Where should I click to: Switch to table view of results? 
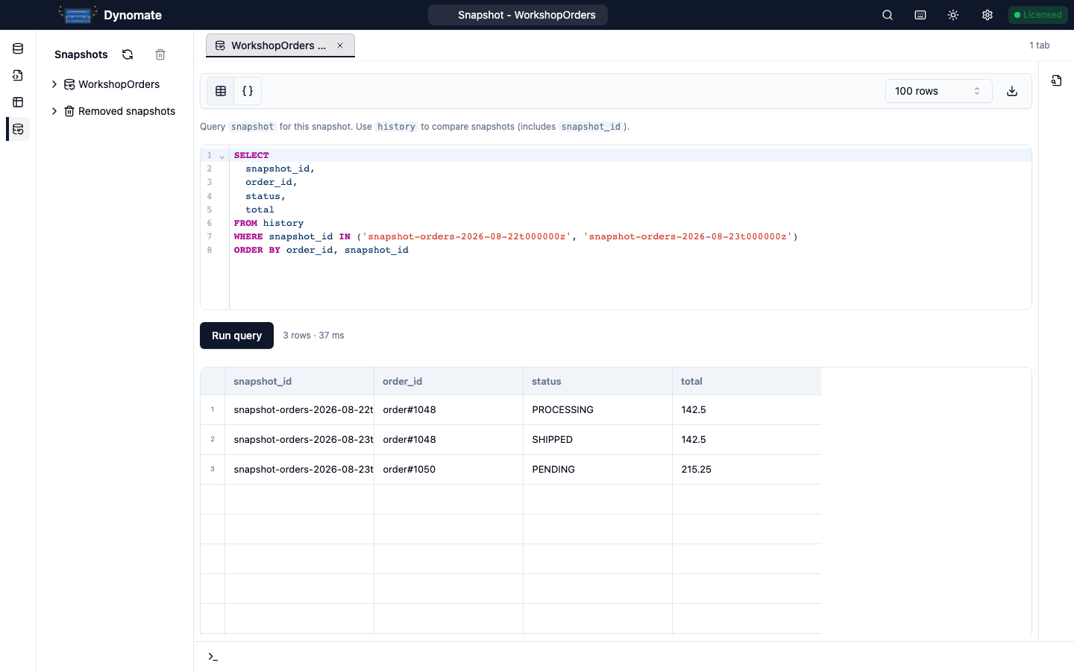point(221,91)
